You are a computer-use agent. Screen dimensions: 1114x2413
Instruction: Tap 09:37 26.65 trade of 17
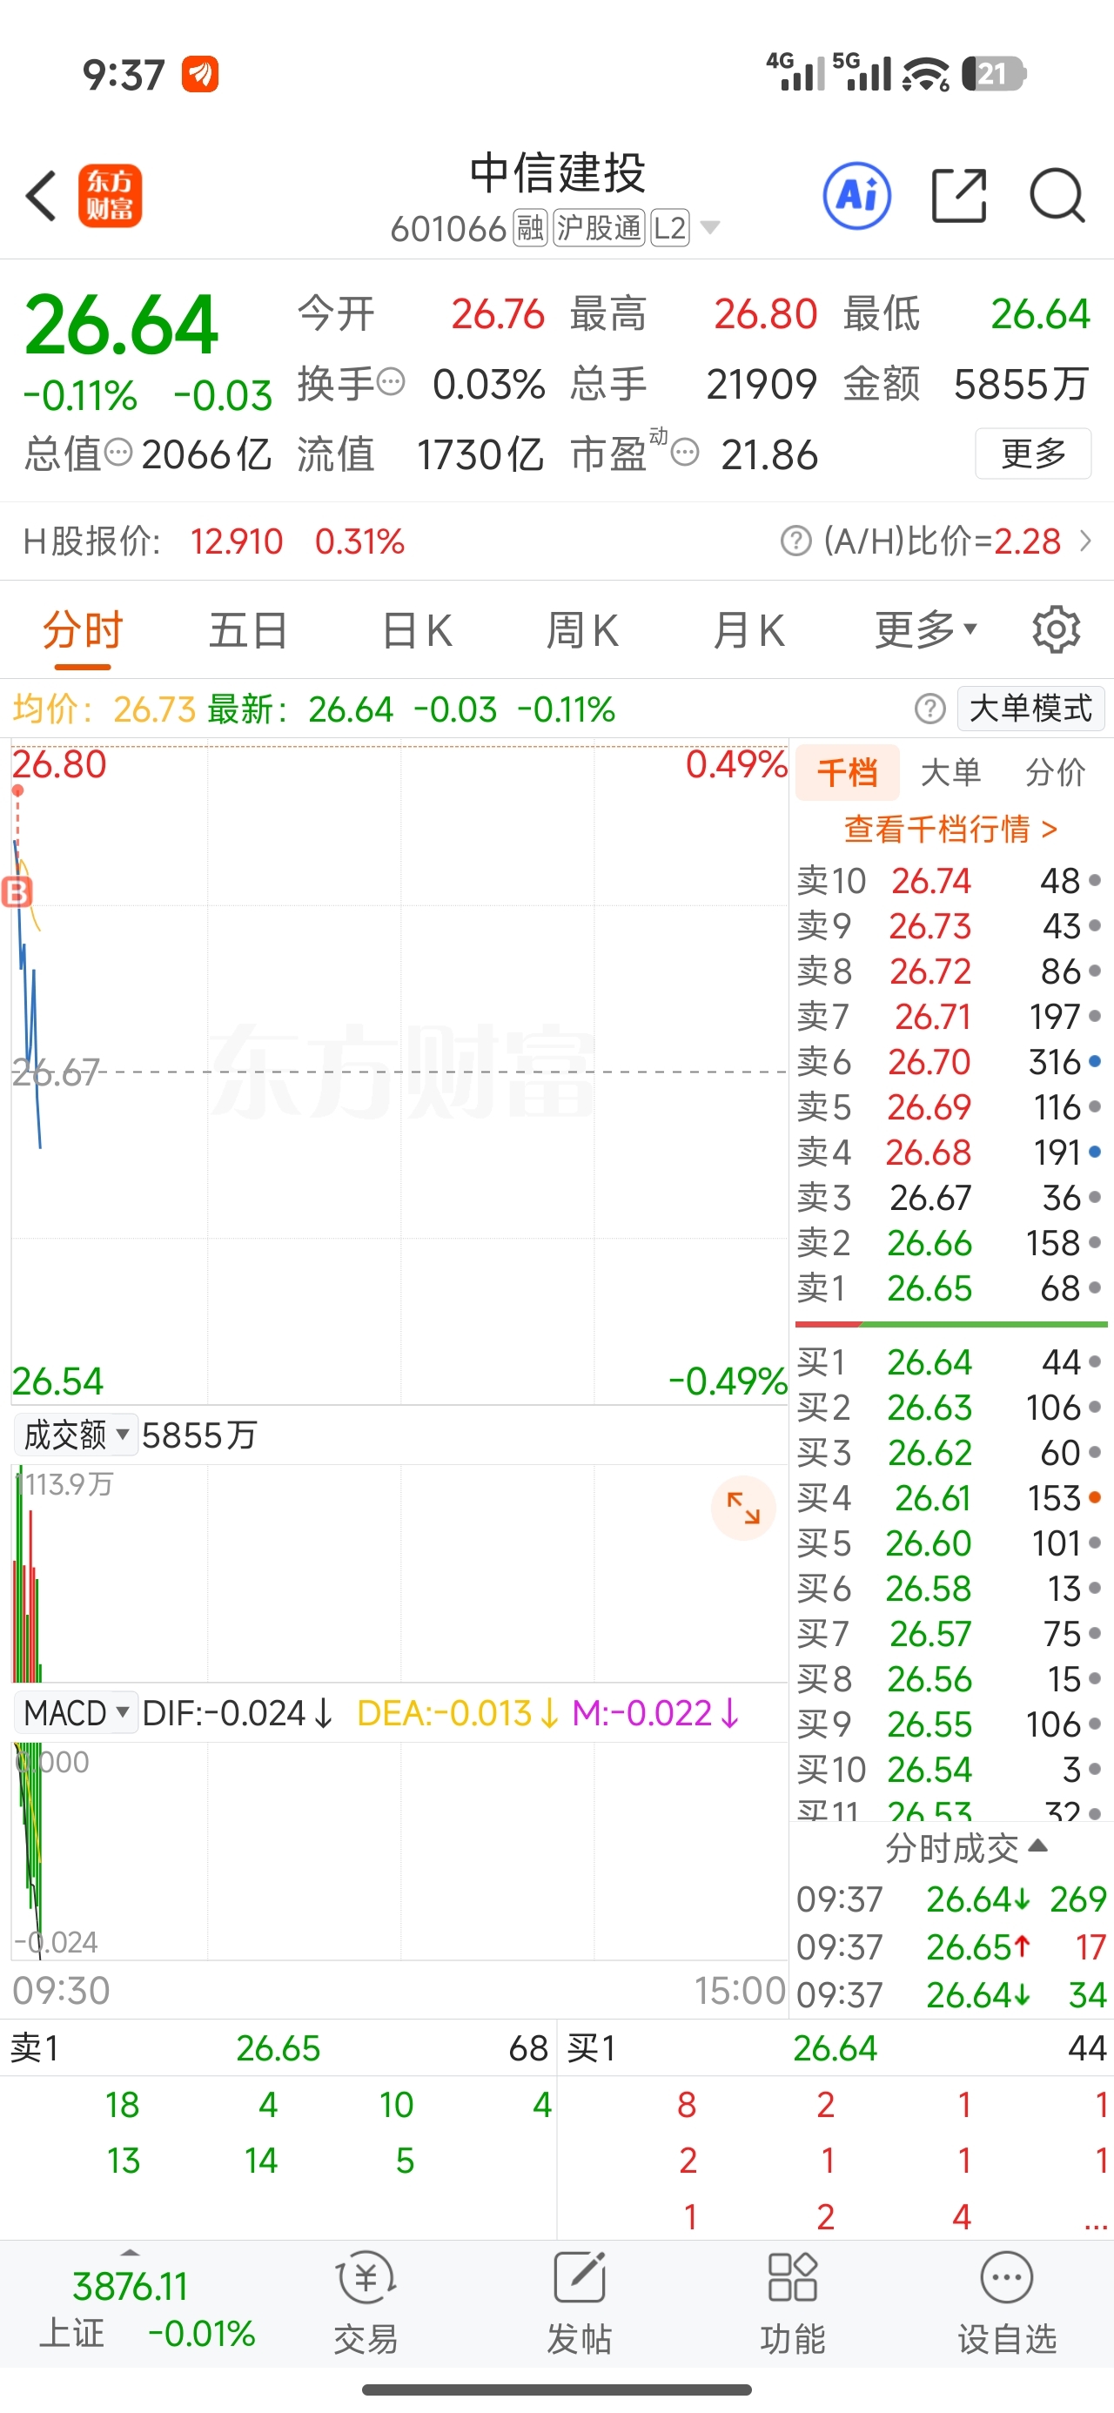[951, 1946]
